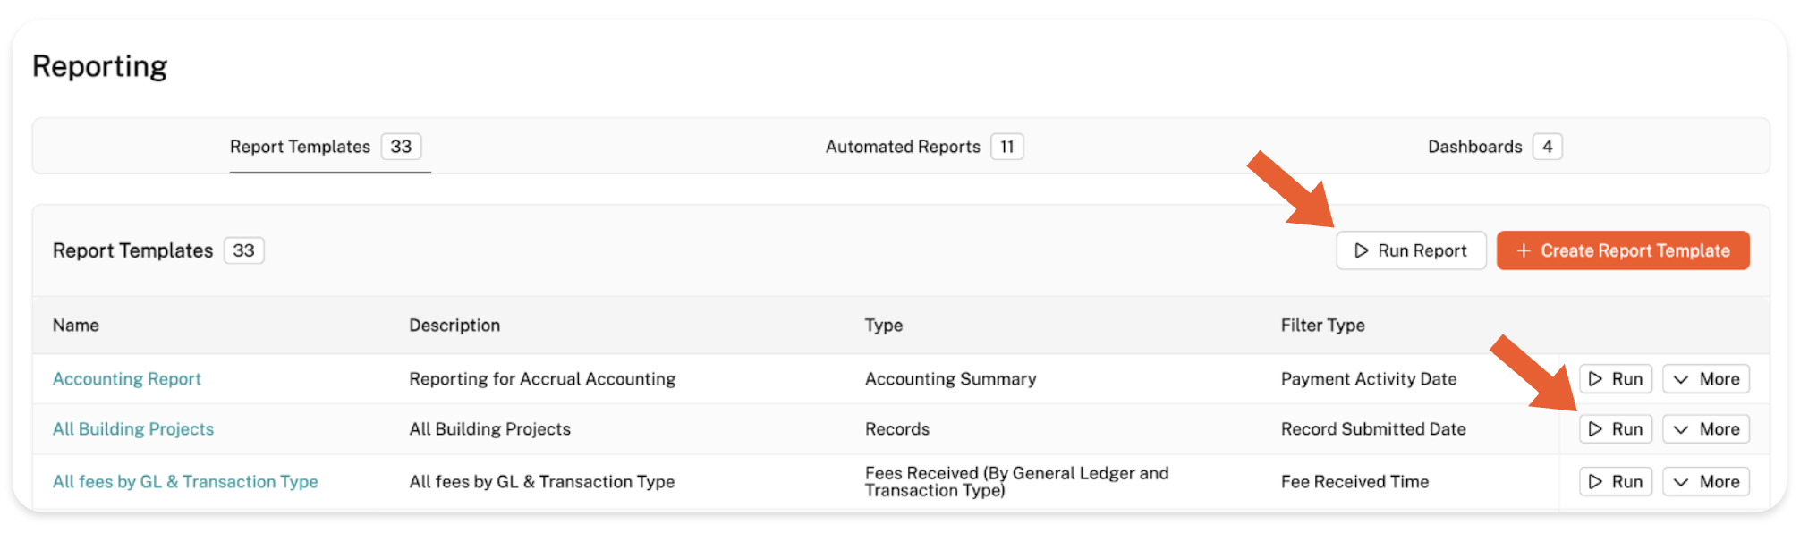Click the plus icon on Create Report Template

click(1524, 250)
